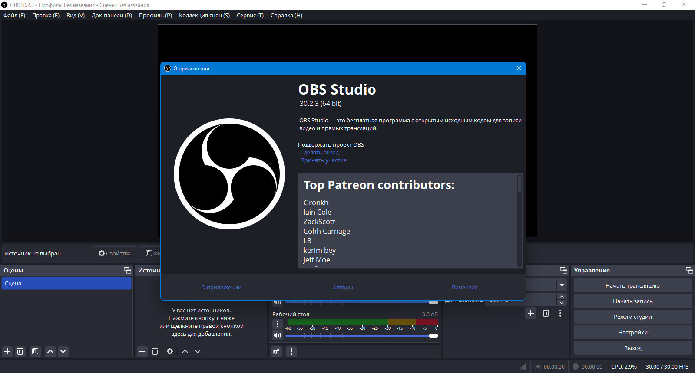Image resolution: width=695 pixels, height=373 pixels.
Task: Delete selected scene with trash icon
Action: (20, 351)
